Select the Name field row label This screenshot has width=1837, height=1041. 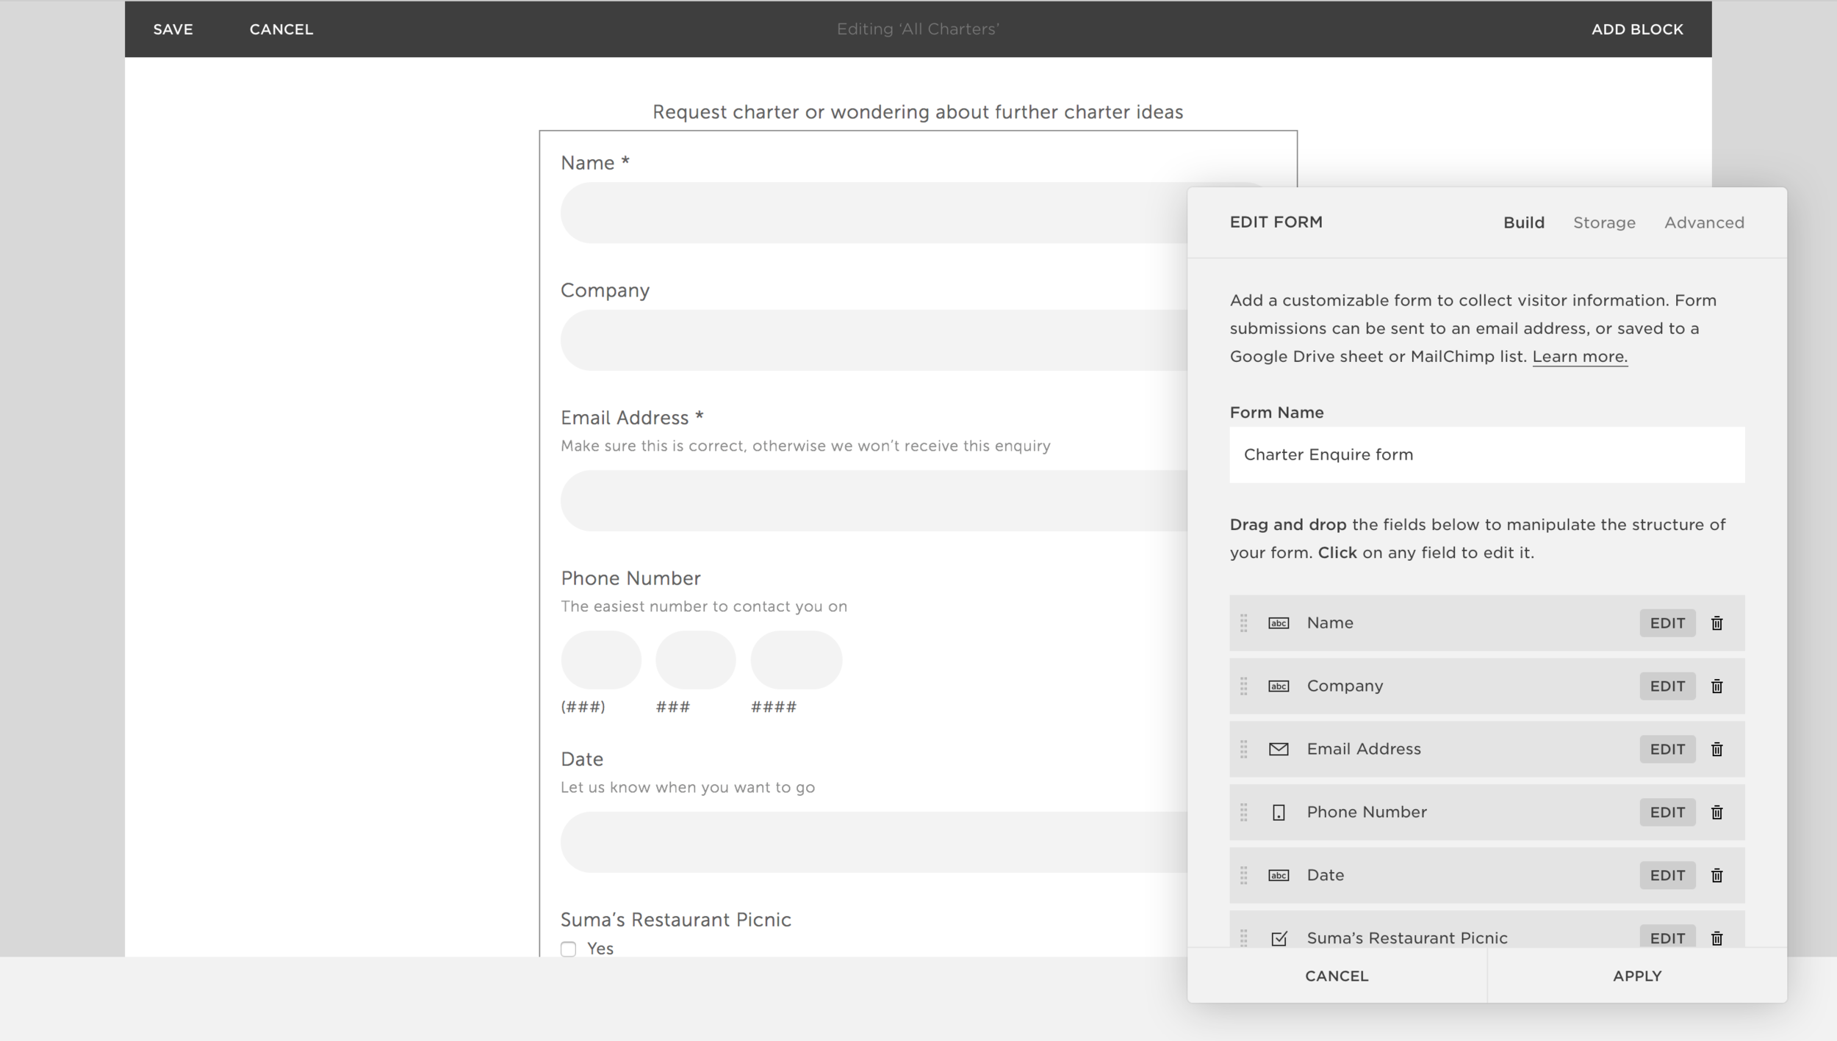1330,623
